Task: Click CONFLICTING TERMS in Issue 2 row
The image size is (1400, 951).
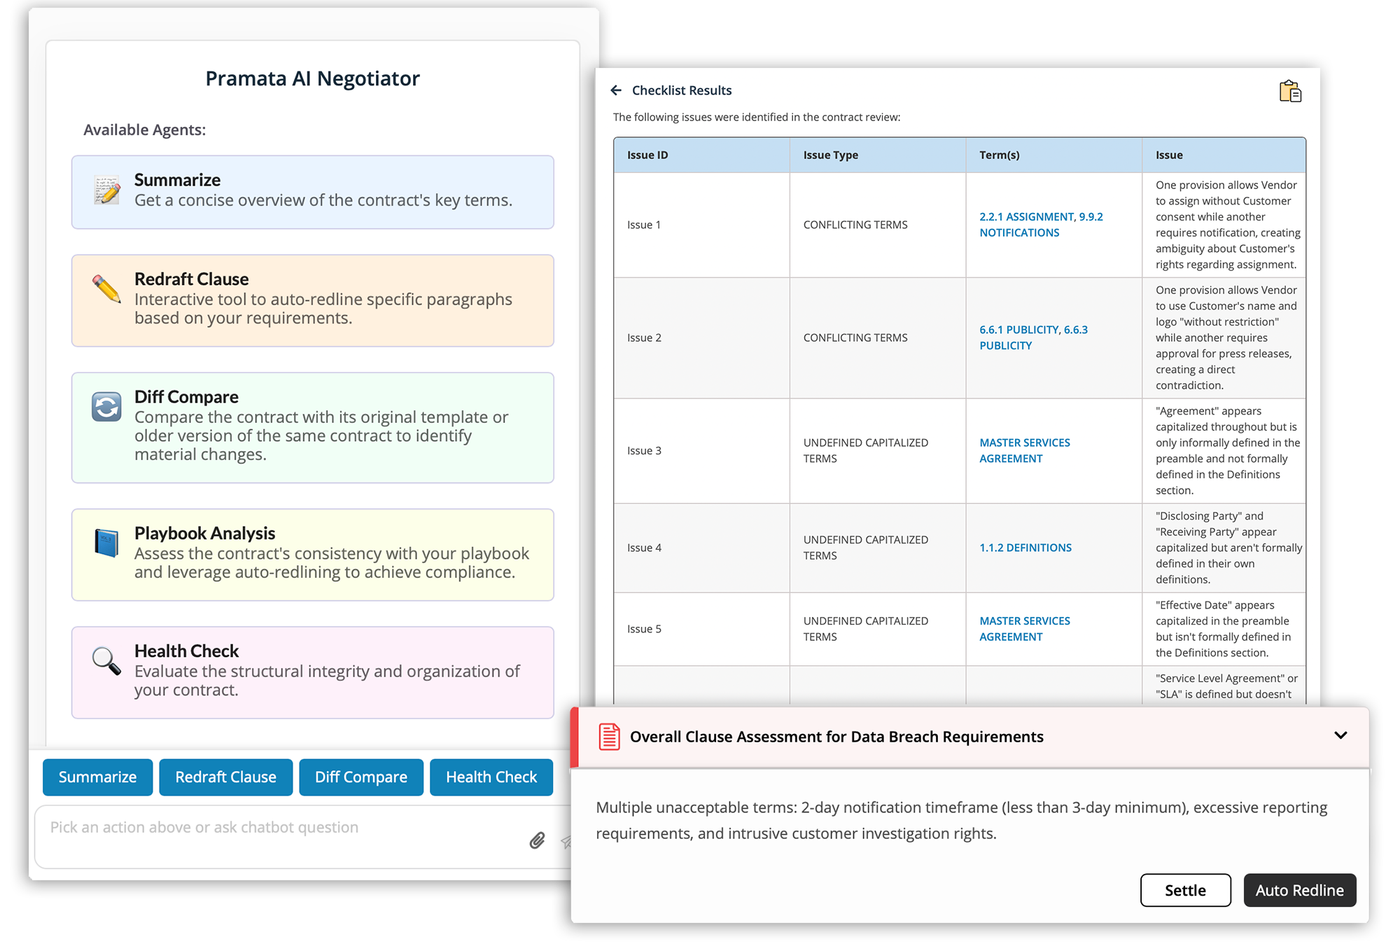Action: coord(855,338)
